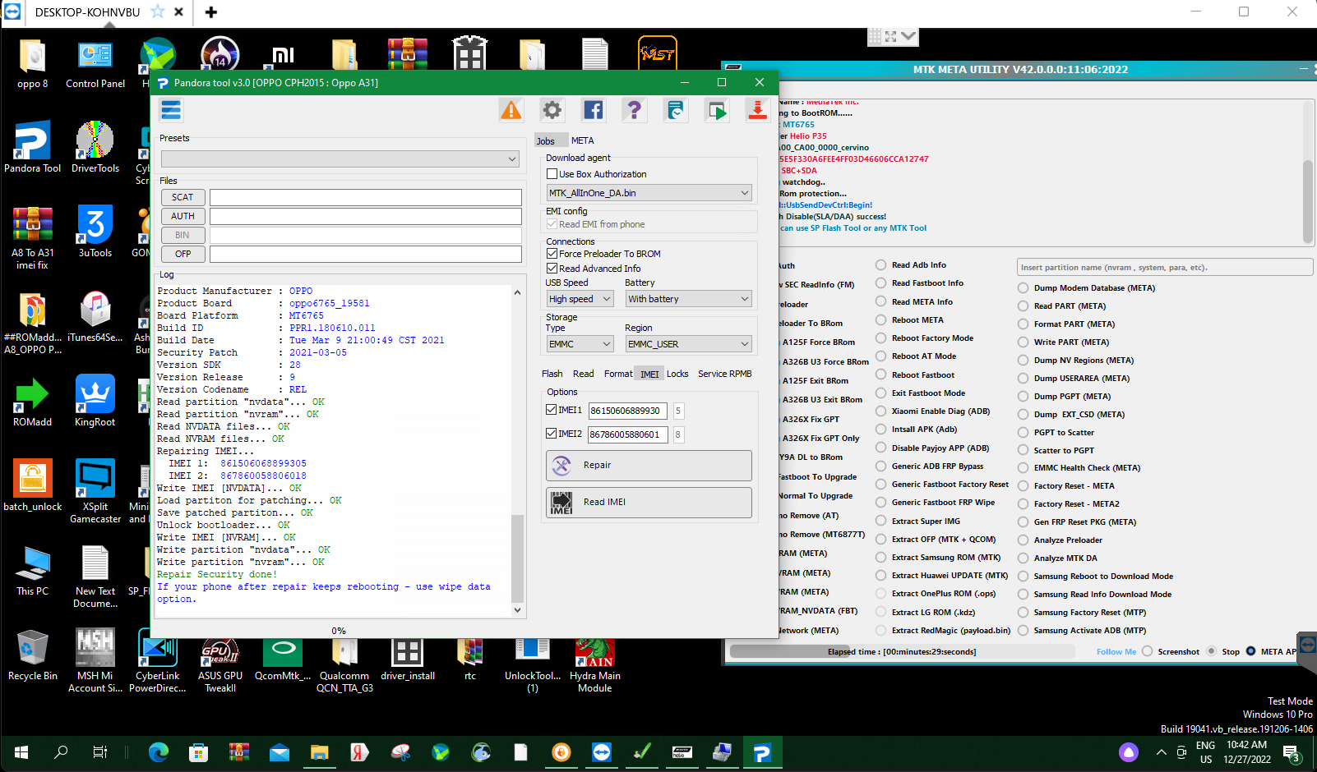Click Windows Start button on taskbar
The image size is (1317, 772).
tap(21, 751)
